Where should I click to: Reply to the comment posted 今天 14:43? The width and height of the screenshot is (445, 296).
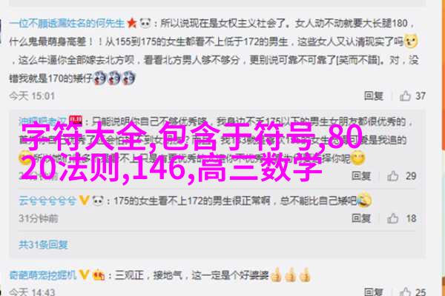[374, 292]
